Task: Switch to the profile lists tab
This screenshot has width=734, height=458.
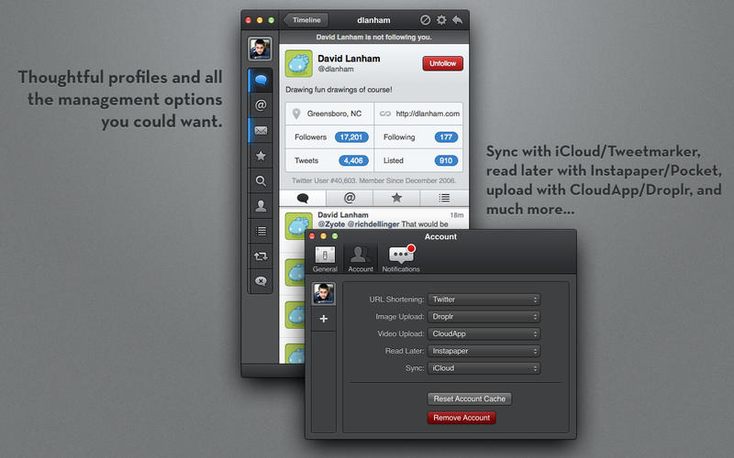Action: coord(444,198)
